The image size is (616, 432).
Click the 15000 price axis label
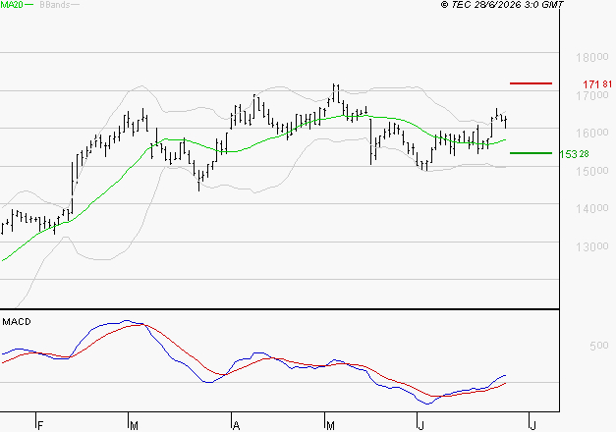[x=592, y=171]
